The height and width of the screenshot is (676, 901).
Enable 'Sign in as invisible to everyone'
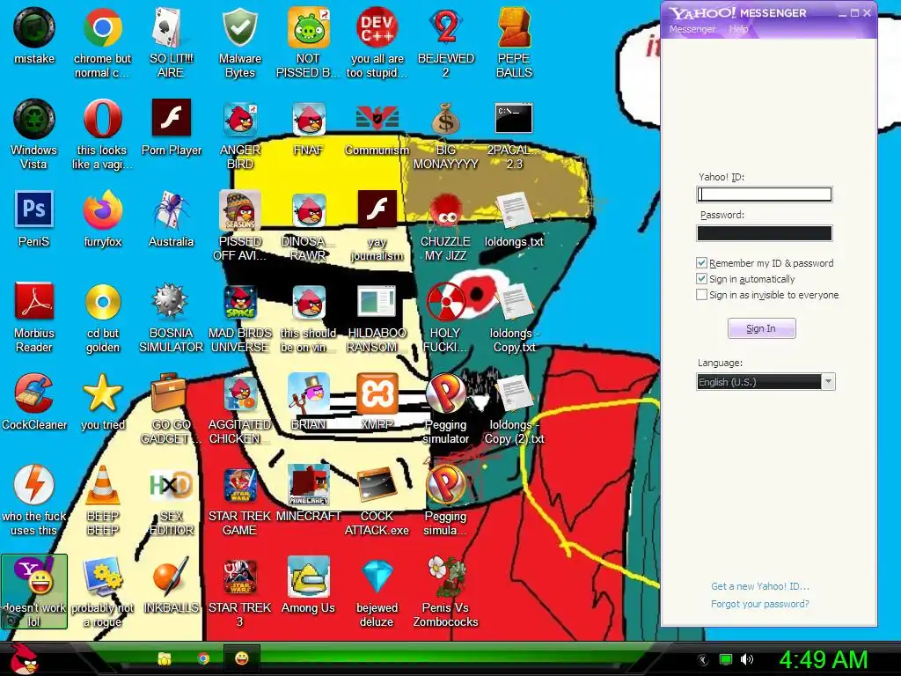pyautogui.click(x=701, y=294)
